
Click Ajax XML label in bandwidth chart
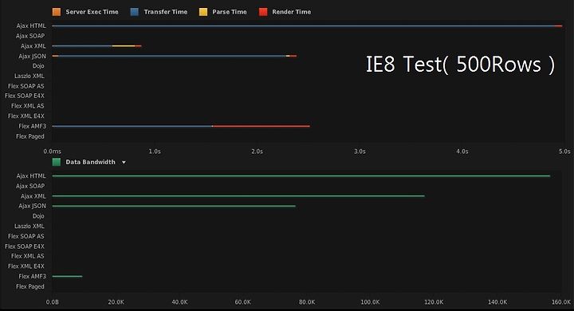[x=33, y=196]
